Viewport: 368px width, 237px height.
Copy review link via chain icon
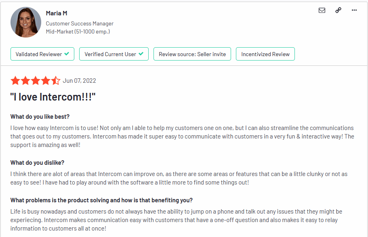click(x=338, y=10)
